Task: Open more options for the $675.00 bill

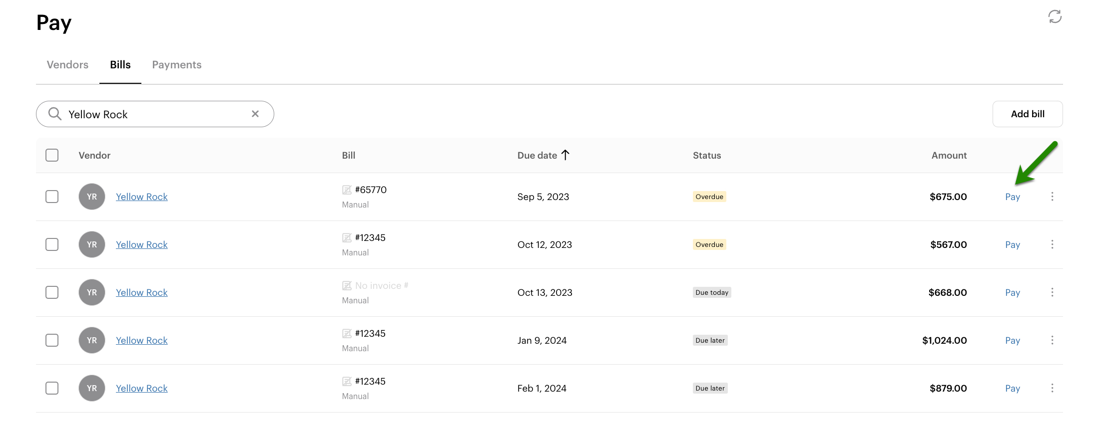Action: pyautogui.click(x=1052, y=197)
